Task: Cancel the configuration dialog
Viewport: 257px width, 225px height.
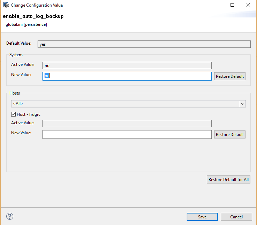Action: coord(236,217)
